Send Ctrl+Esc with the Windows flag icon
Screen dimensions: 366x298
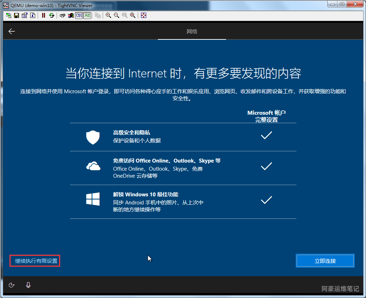(70, 15)
